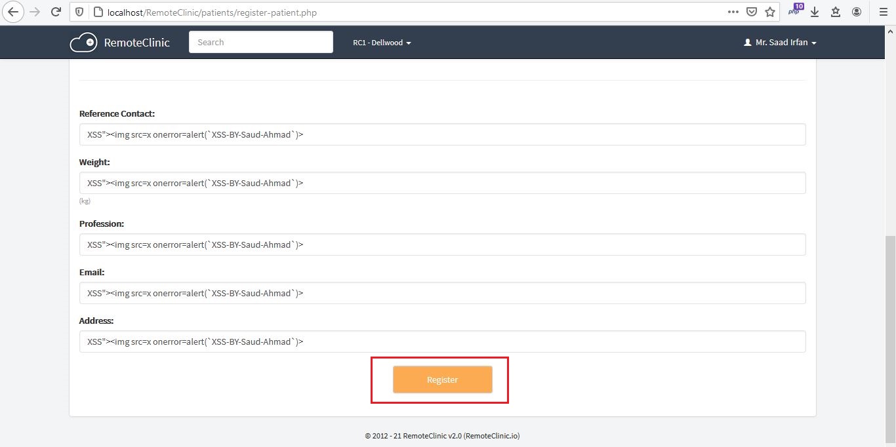Screen dimensions: 896x447
Task: Focus the Address input field
Action: tap(442, 341)
